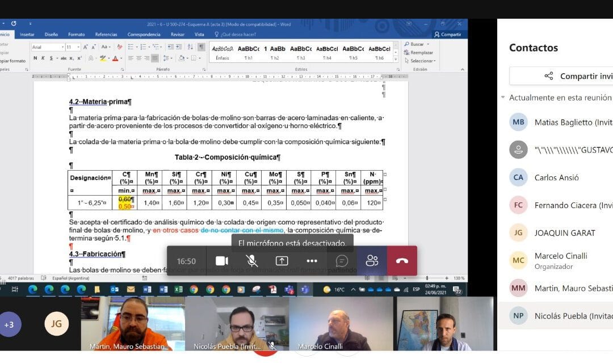Click the sort A-Z icon
The image size is (613, 364).
click(x=190, y=47)
